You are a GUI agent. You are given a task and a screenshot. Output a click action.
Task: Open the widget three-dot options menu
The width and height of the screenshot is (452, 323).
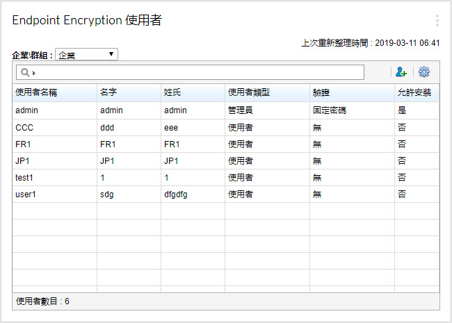point(437,20)
